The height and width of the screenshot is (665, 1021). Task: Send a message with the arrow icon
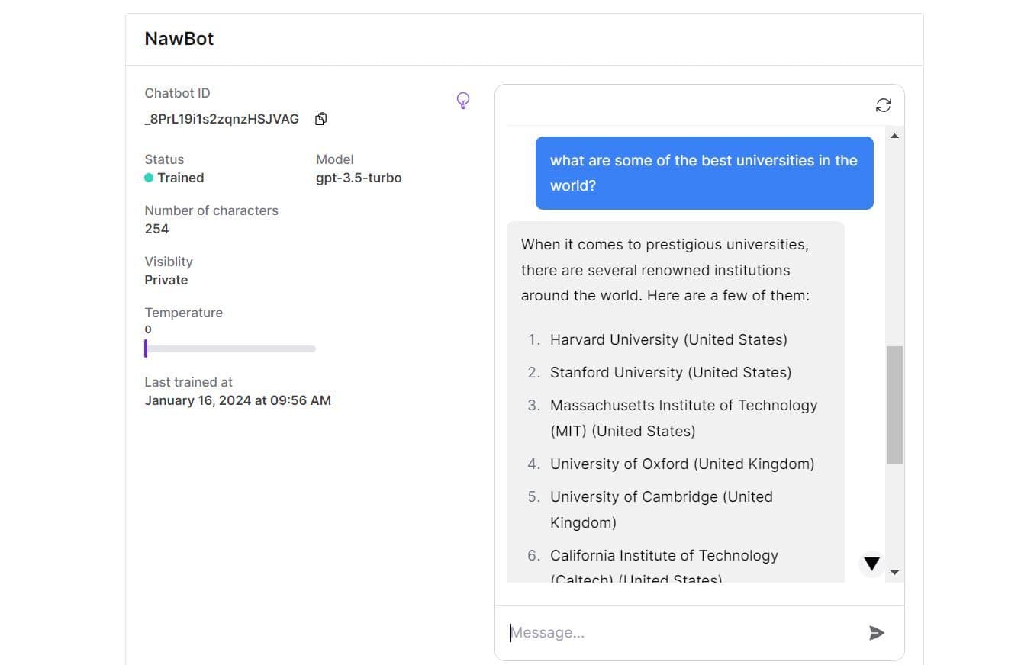pyautogui.click(x=876, y=632)
